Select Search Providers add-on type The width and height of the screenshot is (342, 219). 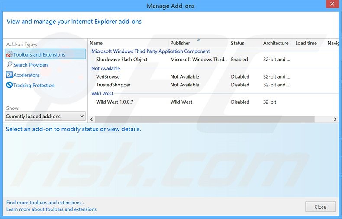pos(31,65)
